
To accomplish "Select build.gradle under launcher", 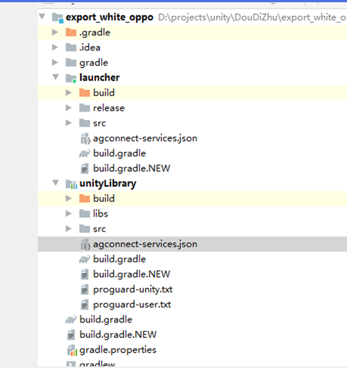I will click(119, 154).
